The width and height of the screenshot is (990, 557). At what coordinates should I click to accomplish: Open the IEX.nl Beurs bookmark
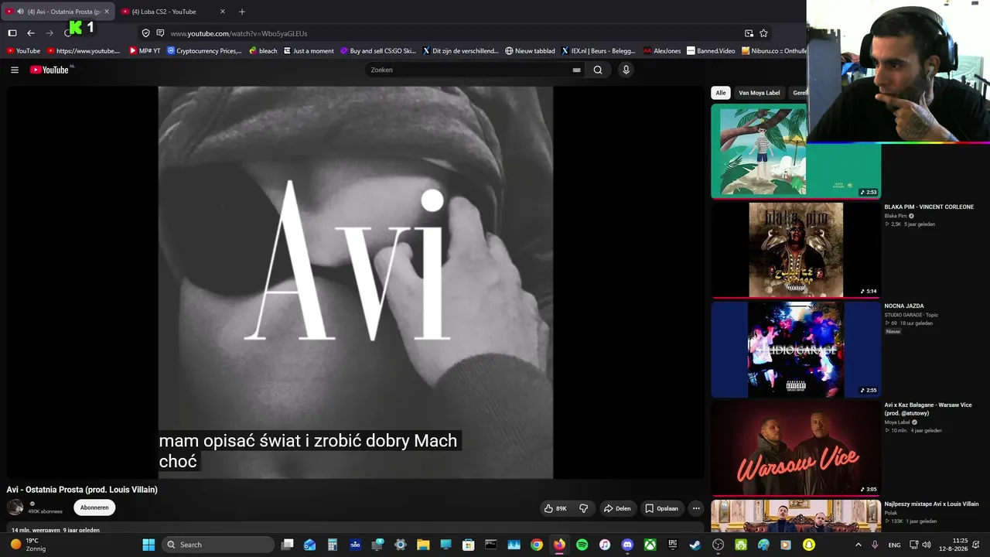pos(598,51)
